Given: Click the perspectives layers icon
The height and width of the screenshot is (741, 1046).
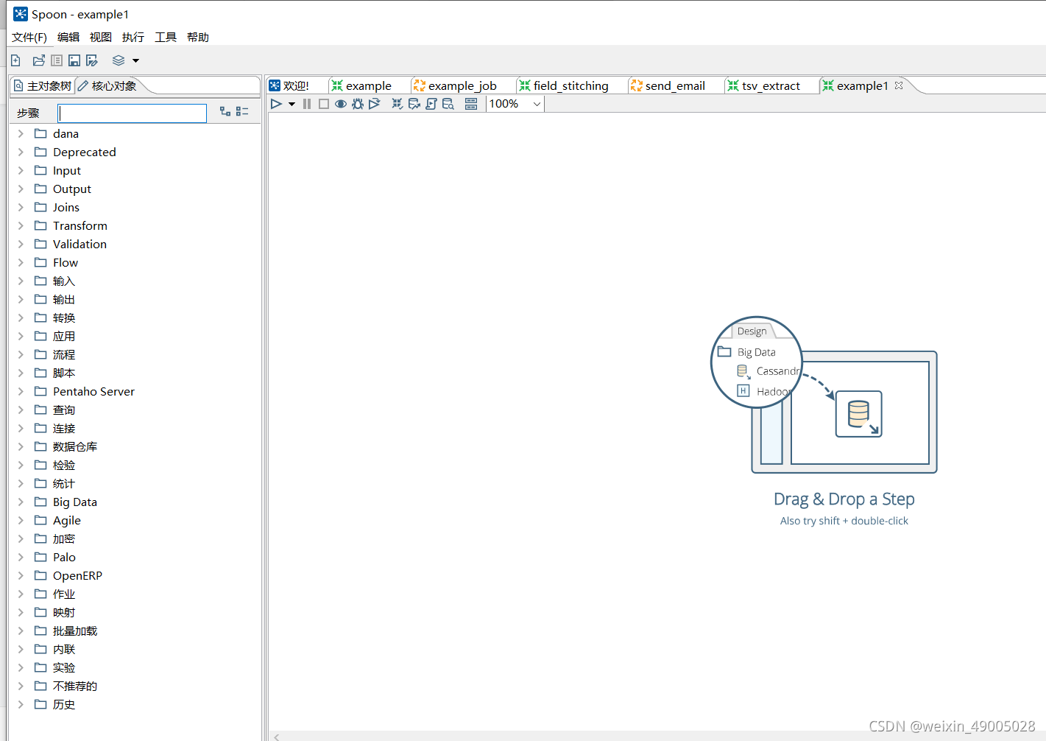Looking at the screenshot, I should point(119,60).
